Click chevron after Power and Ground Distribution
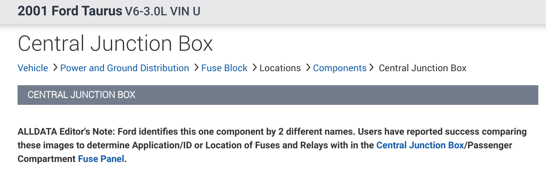This screenshot has width=546, height=179. pos(196,68)
